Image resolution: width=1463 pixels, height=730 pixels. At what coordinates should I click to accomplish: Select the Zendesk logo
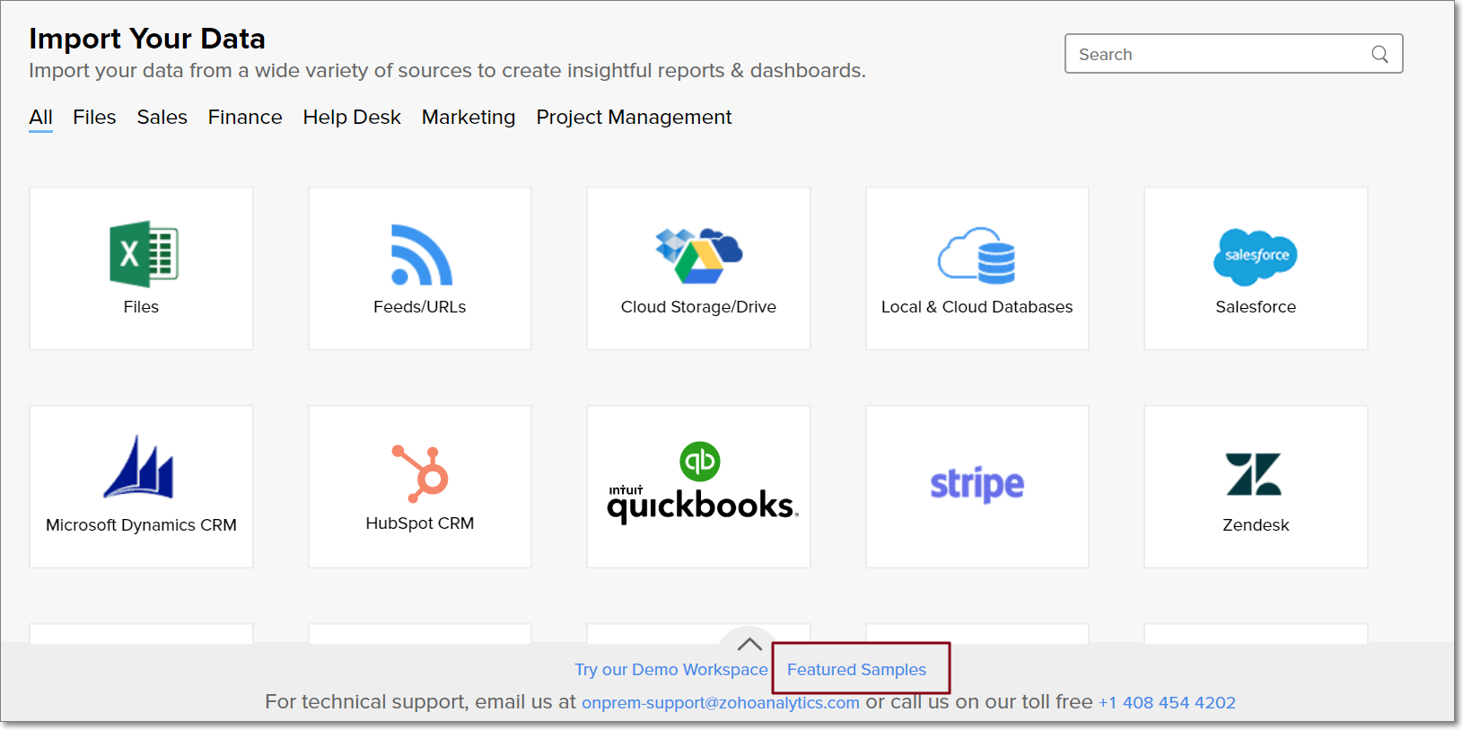click(x=1254, y=474)
